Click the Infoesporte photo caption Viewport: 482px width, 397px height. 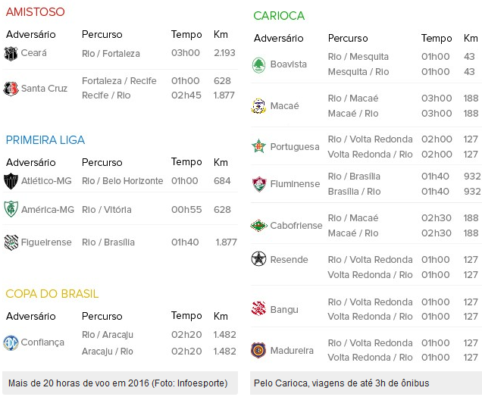118,383
